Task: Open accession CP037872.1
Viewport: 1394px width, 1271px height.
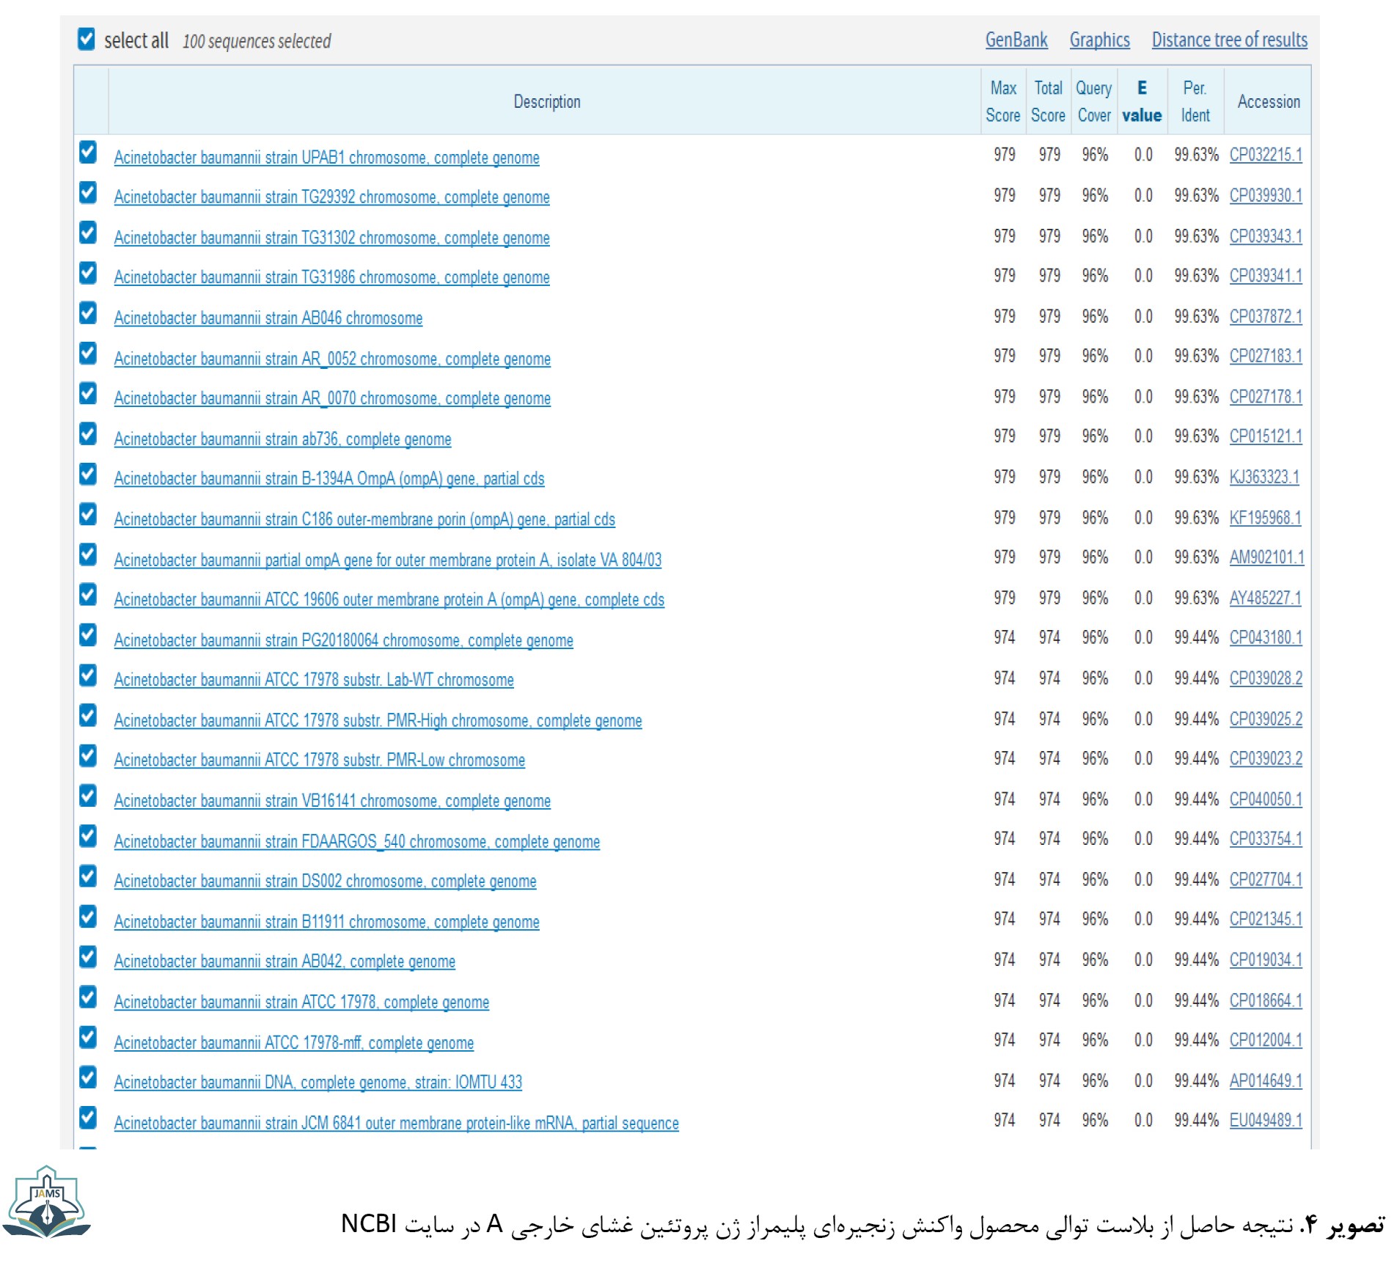Action: click(1266, 316)
